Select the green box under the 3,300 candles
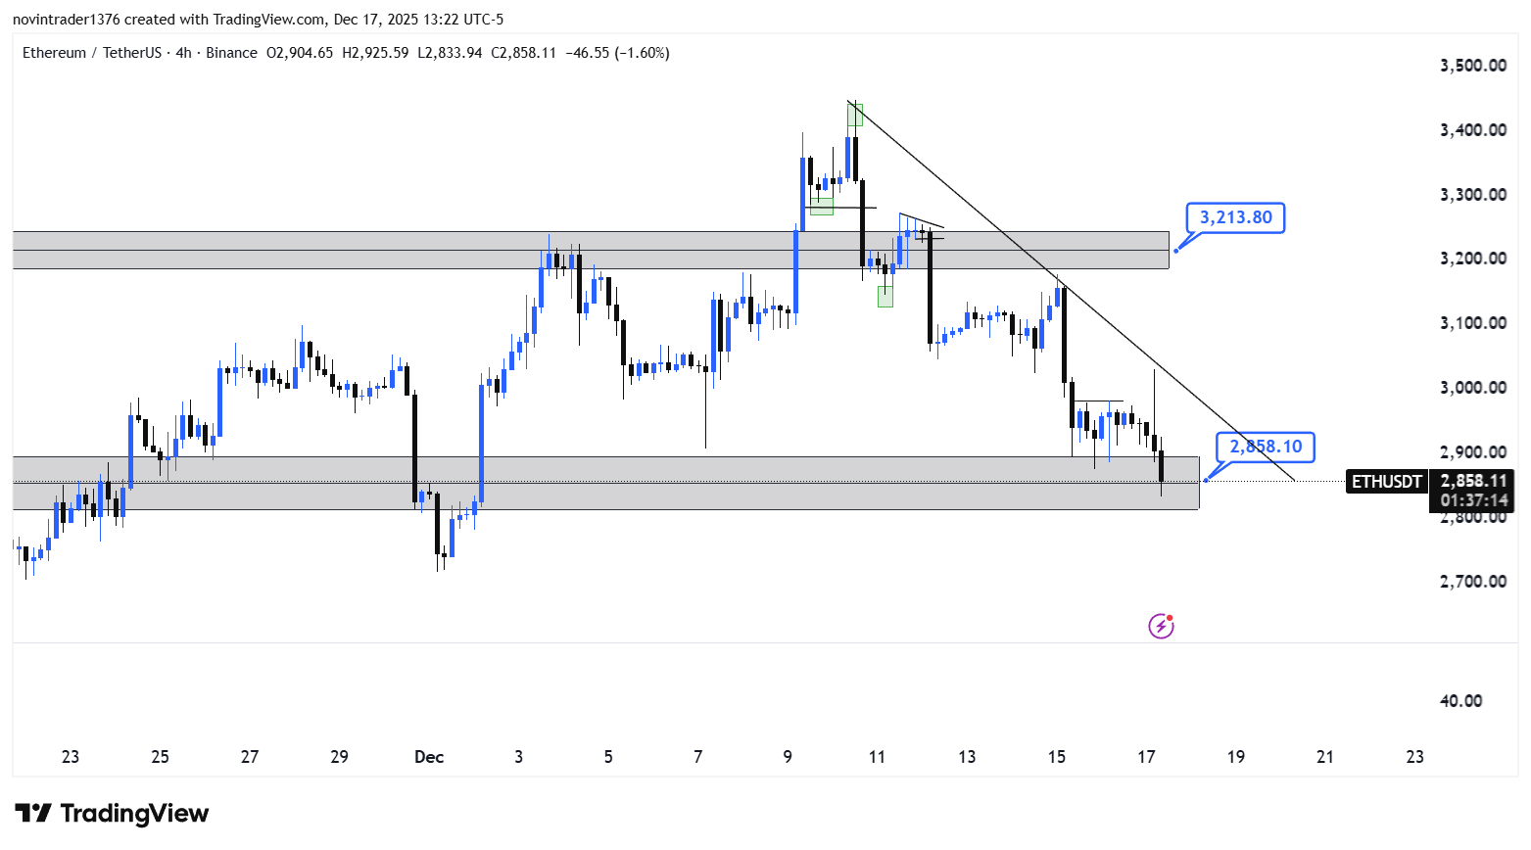Screen dimensions: 1531x850 821,207
